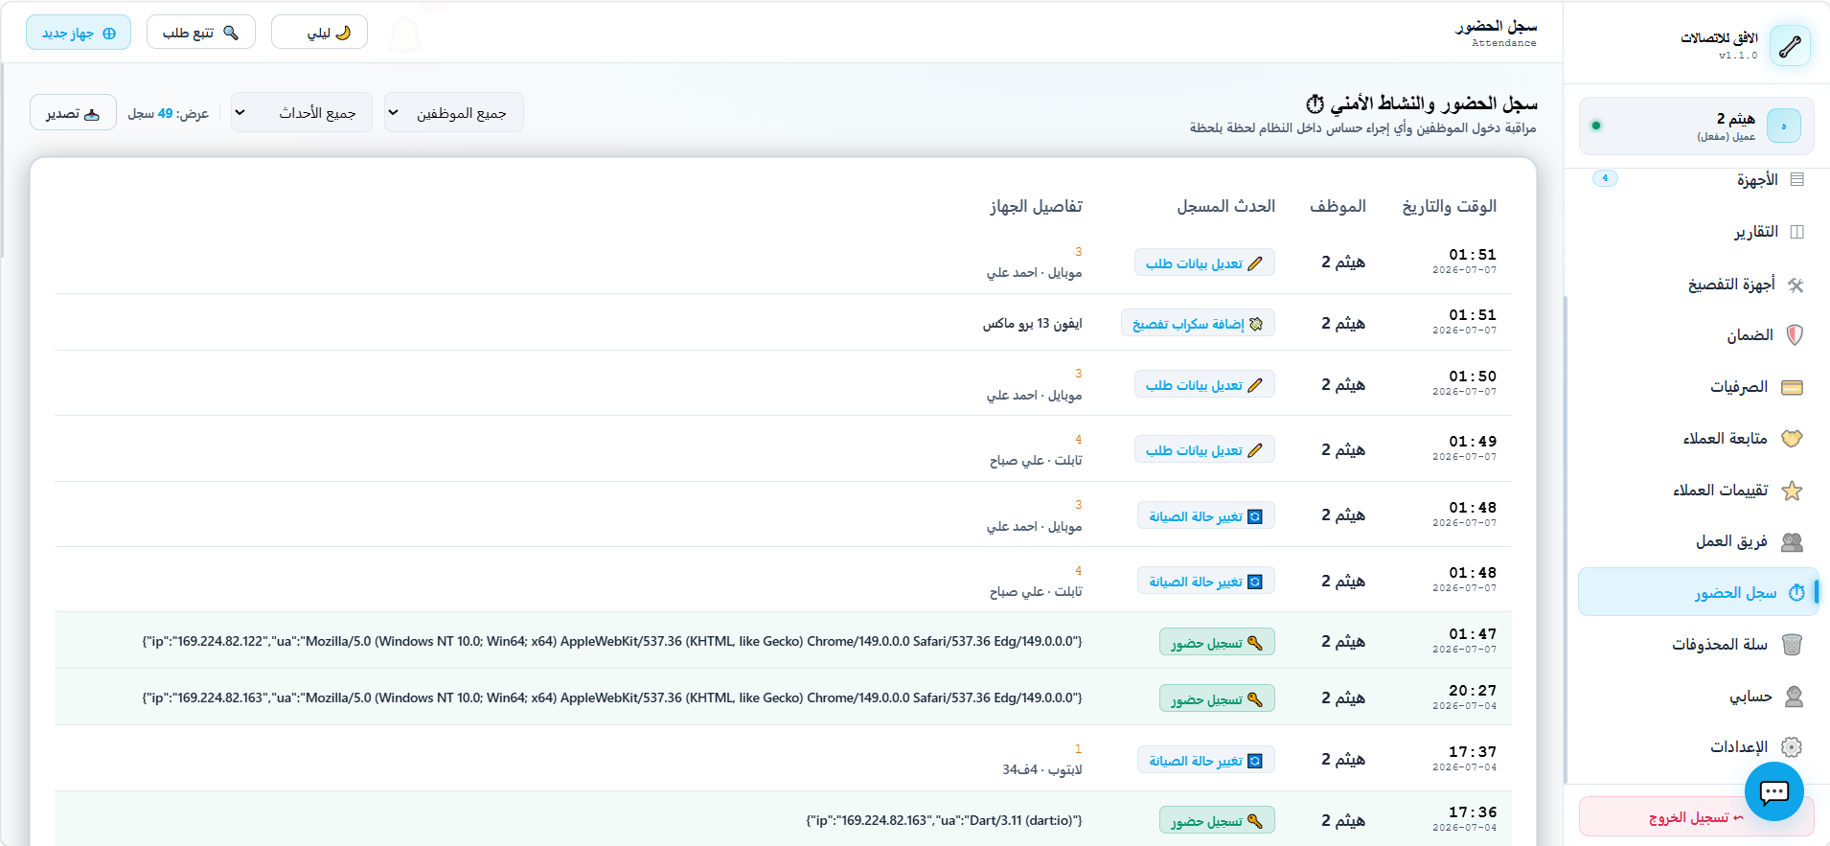
Task: Click the wrench logo icon of الأفق للاتصالات
Action: pos(1790,46)
